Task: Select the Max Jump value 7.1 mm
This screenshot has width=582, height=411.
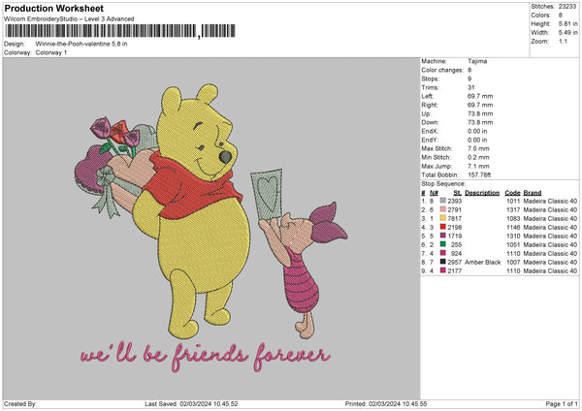Action: tap(478, 166)
